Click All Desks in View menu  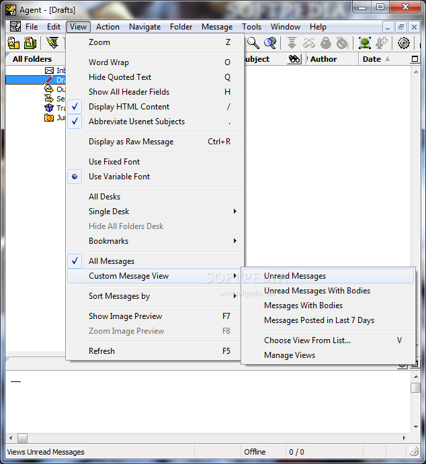point(155,197)
